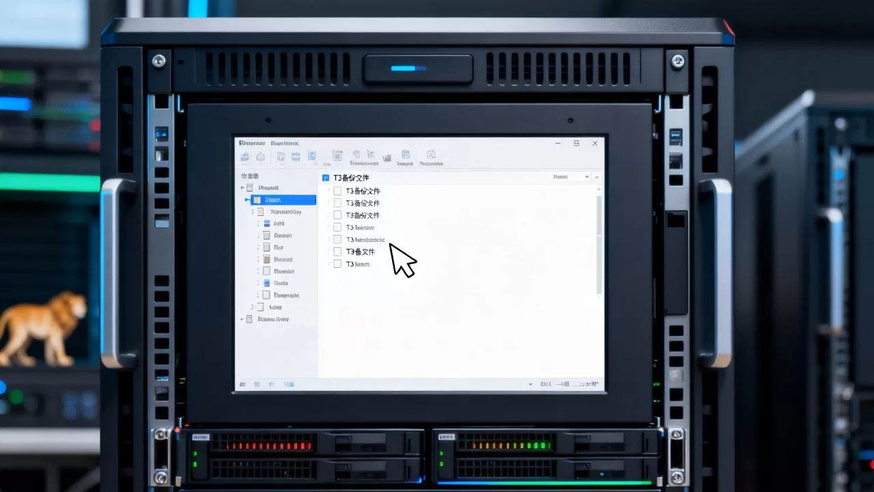Select the T3备文件 file name
874x492 pixels.
(x=361, y=251)
